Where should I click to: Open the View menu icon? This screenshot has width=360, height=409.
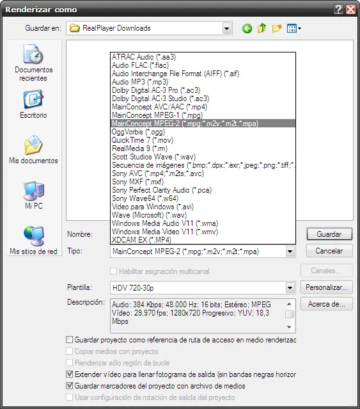[294, 28]
